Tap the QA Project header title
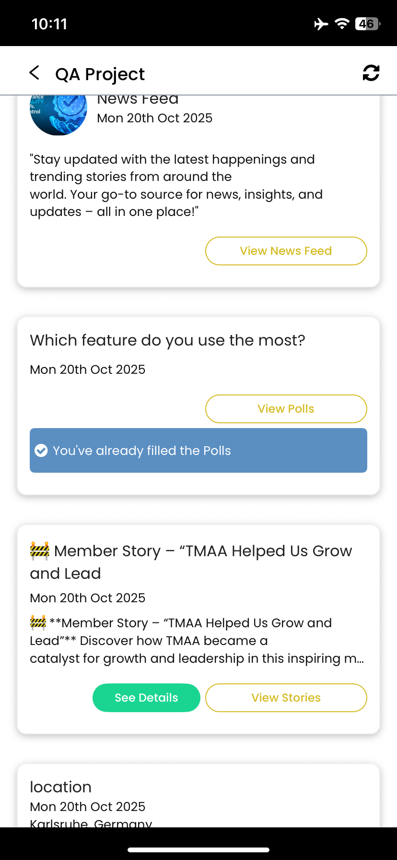 point(100,74)
